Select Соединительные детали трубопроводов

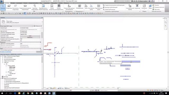click(114, 5)
